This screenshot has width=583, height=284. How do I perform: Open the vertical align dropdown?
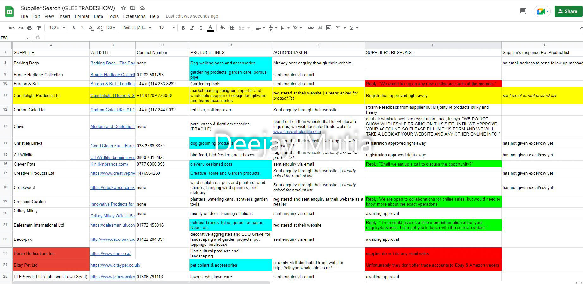pos(273,28)
